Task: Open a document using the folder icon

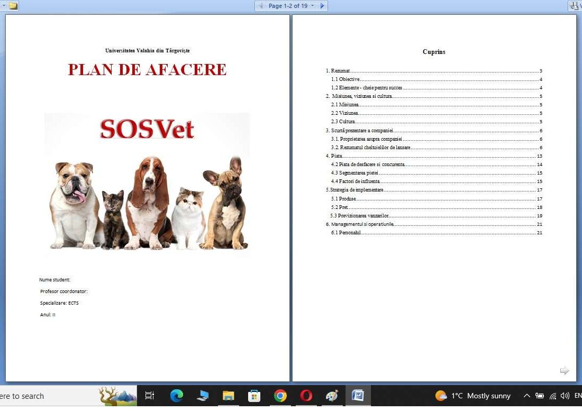Action: coord(13,6)
